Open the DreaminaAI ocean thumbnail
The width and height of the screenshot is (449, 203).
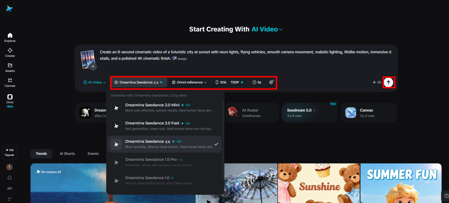[x=68, y=183]
